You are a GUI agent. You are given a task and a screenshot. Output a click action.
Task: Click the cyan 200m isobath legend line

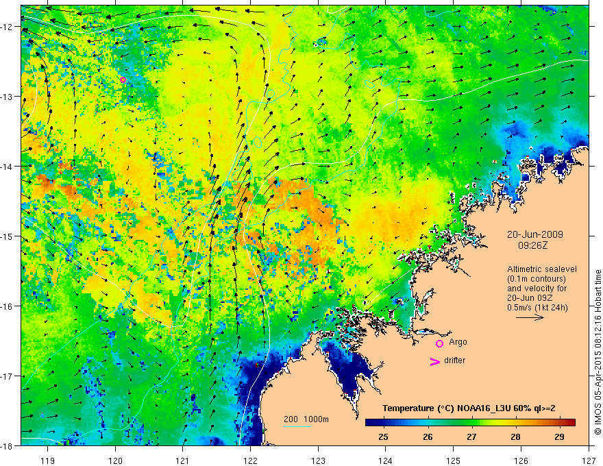pos(297,426)
